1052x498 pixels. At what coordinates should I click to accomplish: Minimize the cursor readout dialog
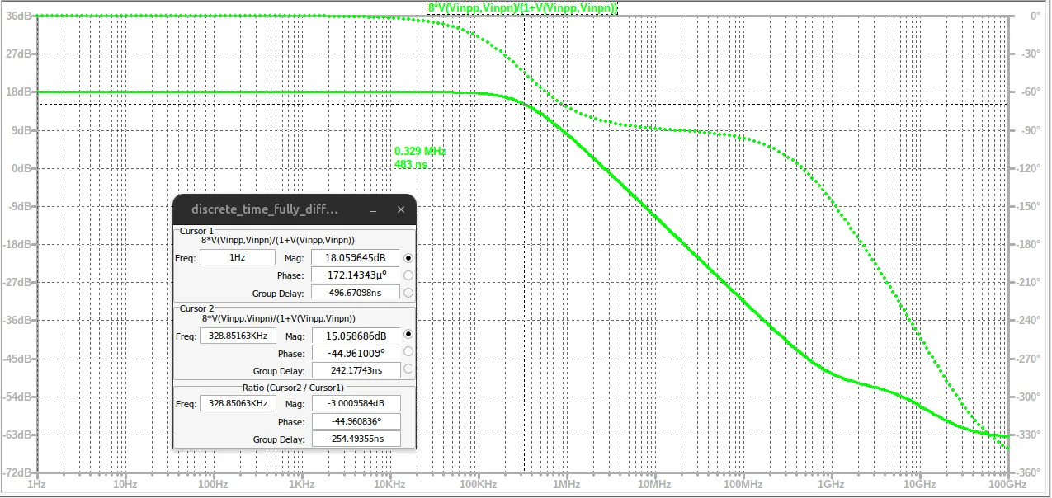(x=375, y=209)
